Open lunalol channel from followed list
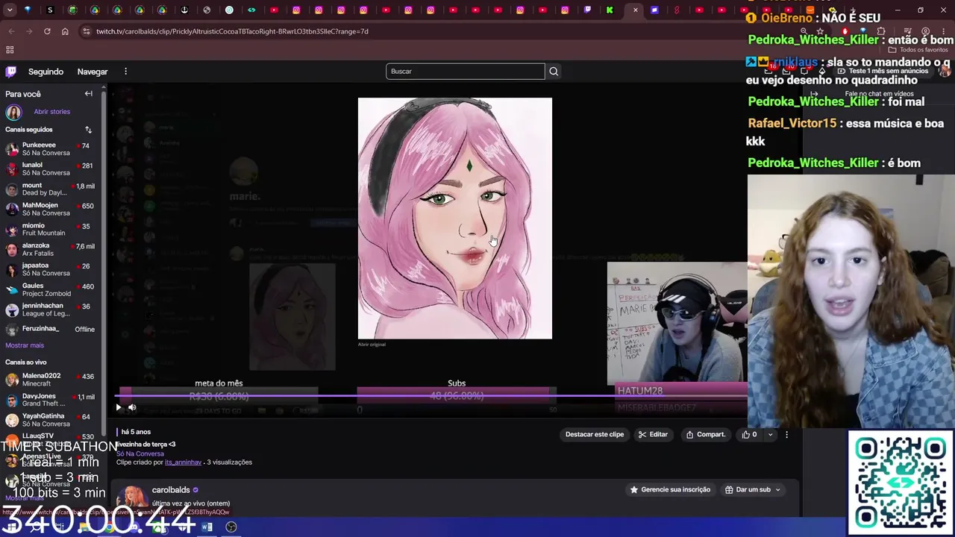955x537 pixels. pyautogui.click(x=50, y=169)
